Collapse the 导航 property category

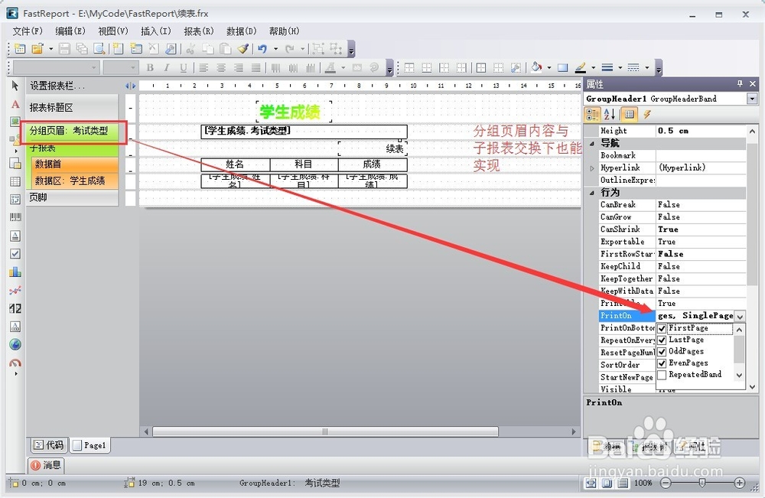click(x=592, y=143)
